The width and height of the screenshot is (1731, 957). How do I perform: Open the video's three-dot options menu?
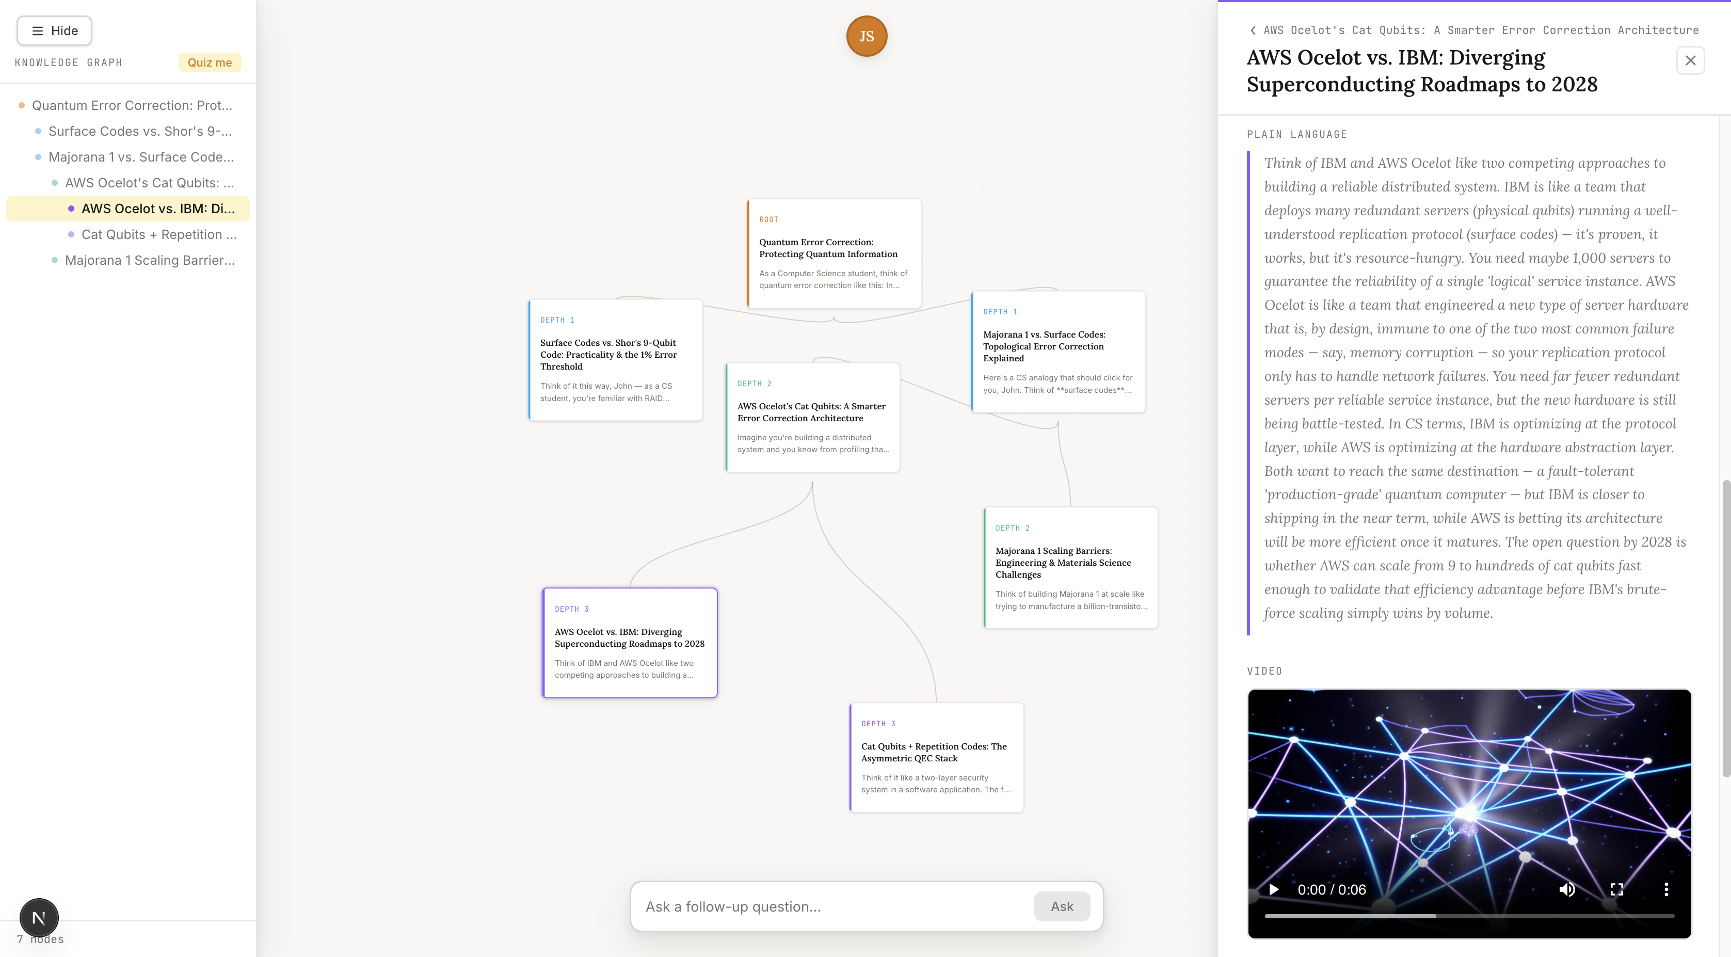(x=1666, y=889)
